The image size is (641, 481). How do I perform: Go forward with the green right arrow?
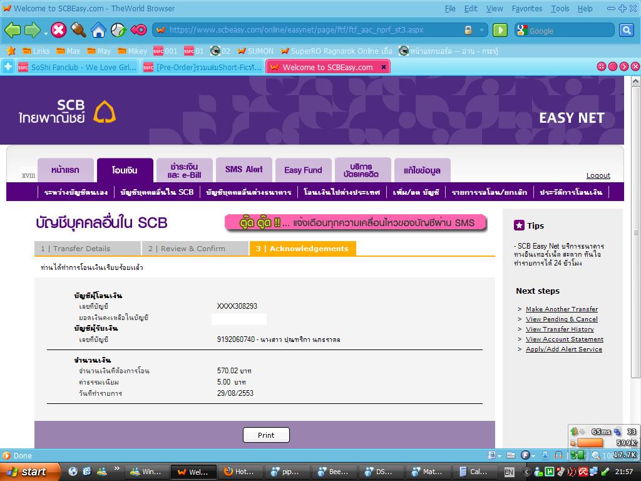tap(33, 30)
